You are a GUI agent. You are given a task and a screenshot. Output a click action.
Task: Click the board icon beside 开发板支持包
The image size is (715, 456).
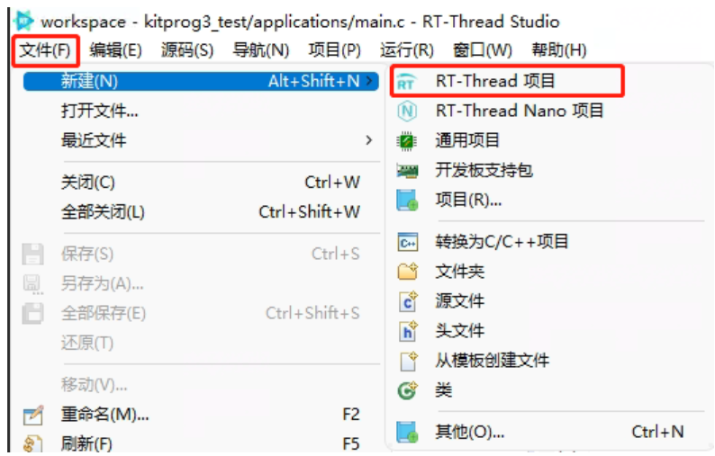(x=407, y=170)
